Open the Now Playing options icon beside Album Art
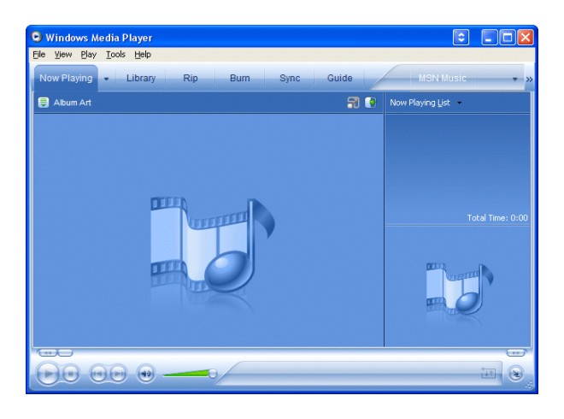Image resolution: width=564 pixels, height=419 pixels. [44, 103]
